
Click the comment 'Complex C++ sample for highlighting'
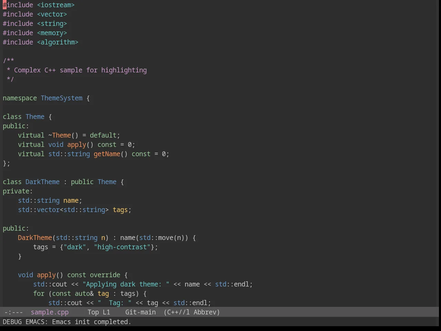pos(80,70)
